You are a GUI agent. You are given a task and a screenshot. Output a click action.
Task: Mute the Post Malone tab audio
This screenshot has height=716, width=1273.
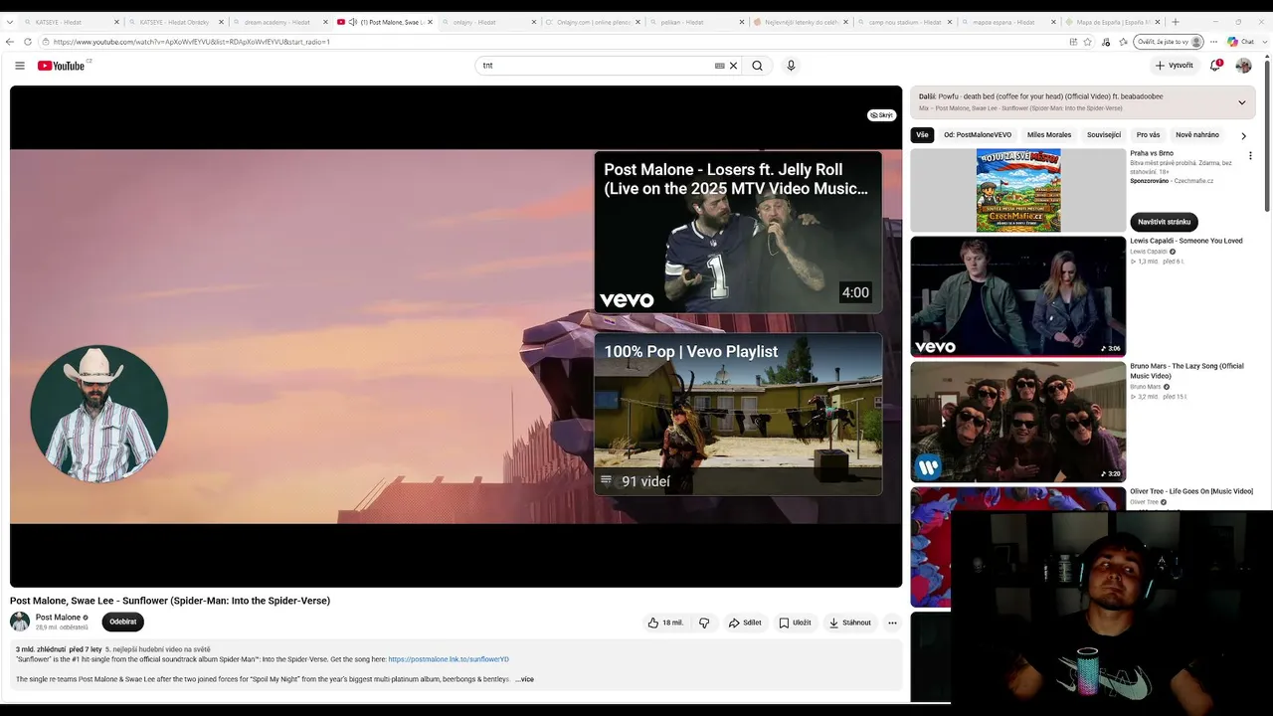pos(353,22)
